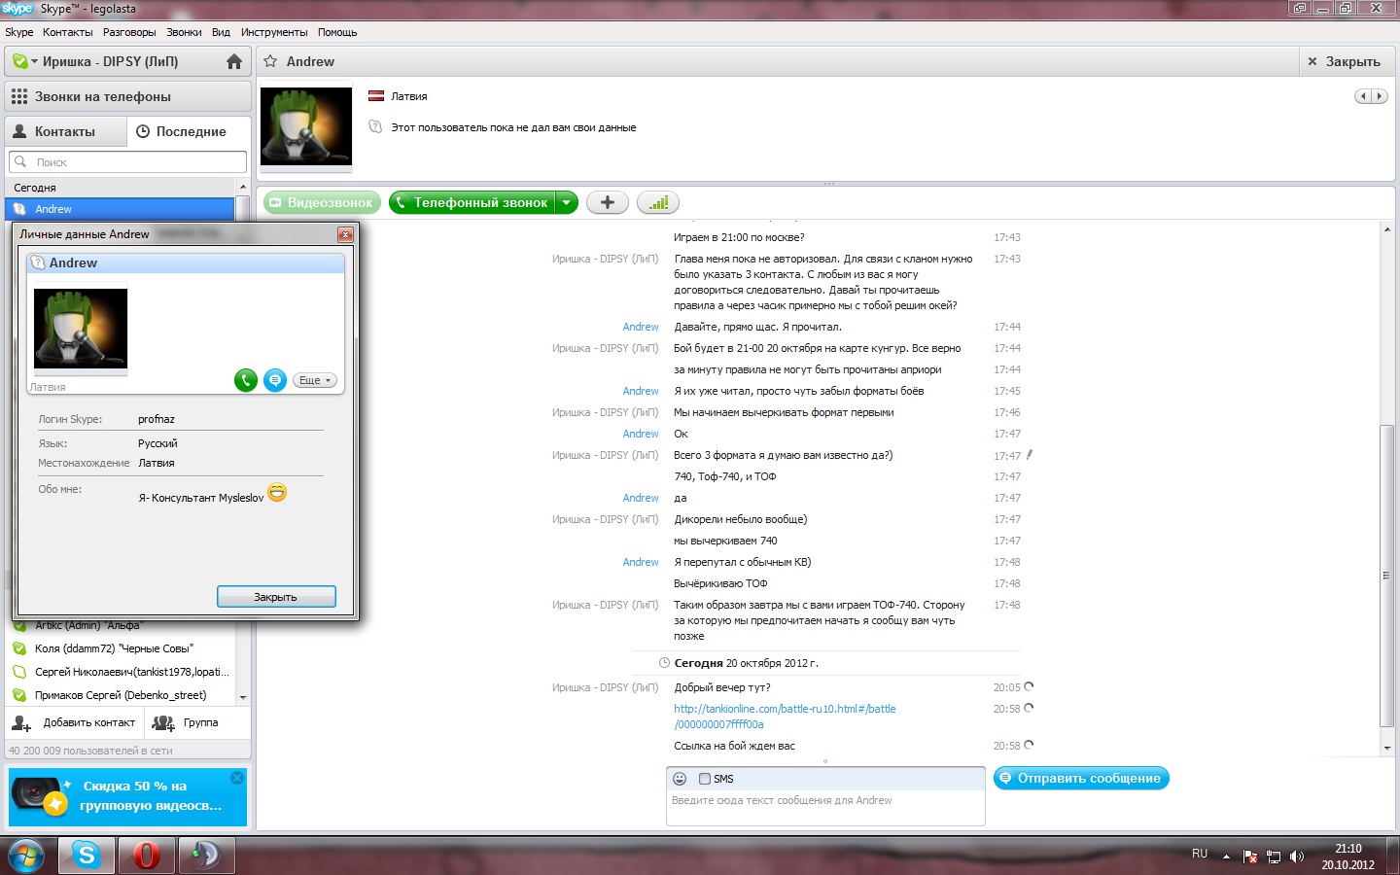The width and height of the screenshot is (1400, 875).
Task: Open the home icon in the profile bar
Action: (x=233, y=61)
